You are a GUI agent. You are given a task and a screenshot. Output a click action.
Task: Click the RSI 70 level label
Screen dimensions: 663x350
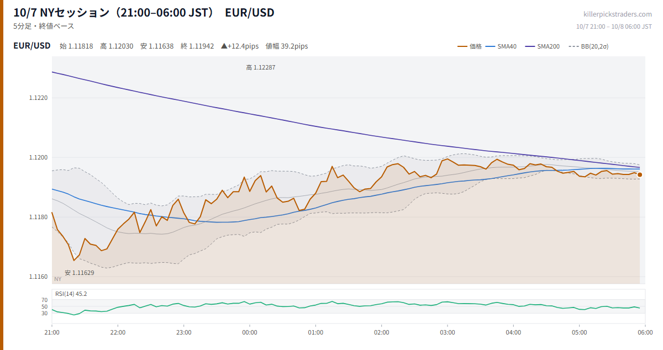click(x=45, y=300)
